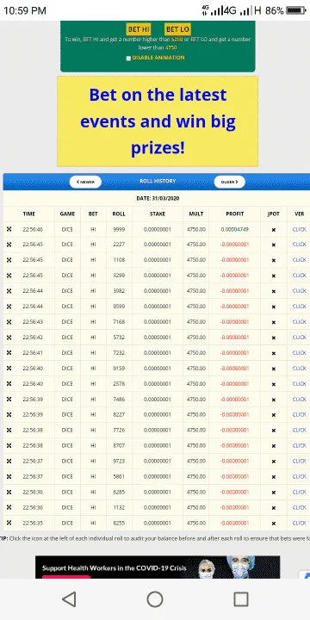
Task: Verify roll 5732 via its CLICK link
Action: click(x=300, y=338)
